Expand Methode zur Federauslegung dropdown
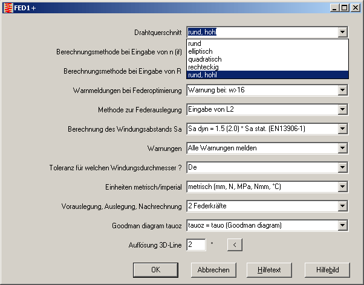Image resolution: width=364 pixels, height=285 pixels. click(343, 109)
